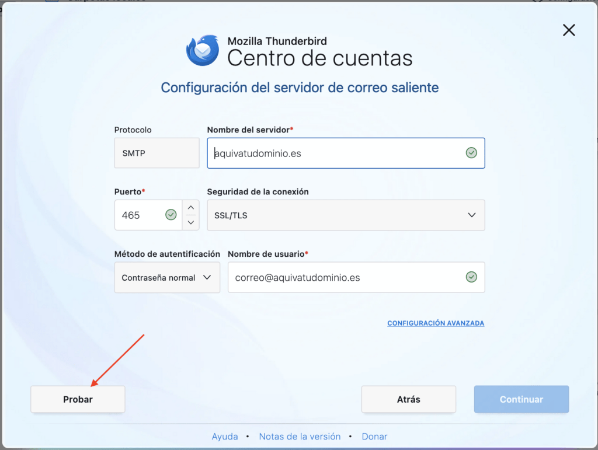Screen dimensions: 598x450
Task: Click the port 465 validation checkmark
Action: [171, 215]
